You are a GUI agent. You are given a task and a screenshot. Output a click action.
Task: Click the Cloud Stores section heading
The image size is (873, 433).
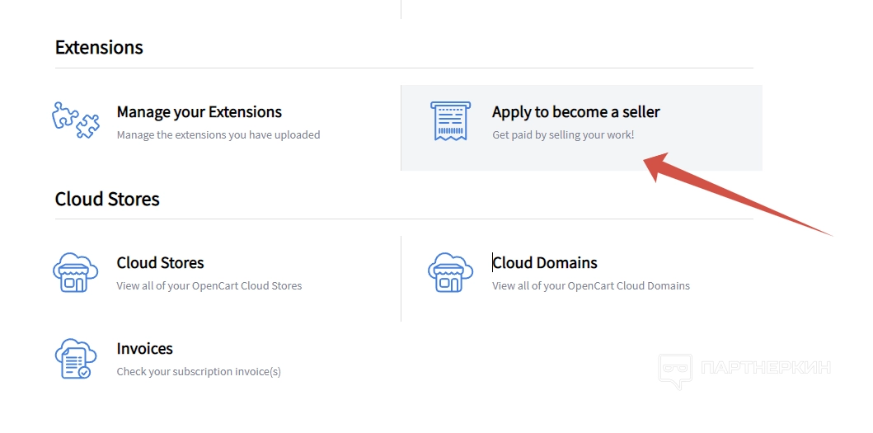(107, 199)
